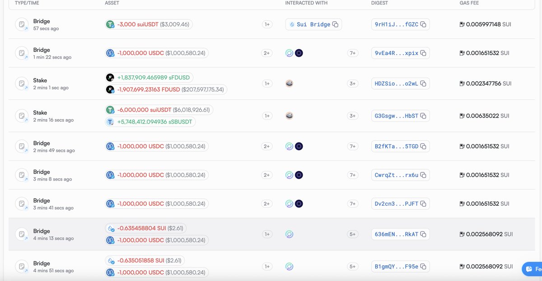Click the INTERACTED WITH column header
This screenshot has height=281, width=542.
(306, 3)
